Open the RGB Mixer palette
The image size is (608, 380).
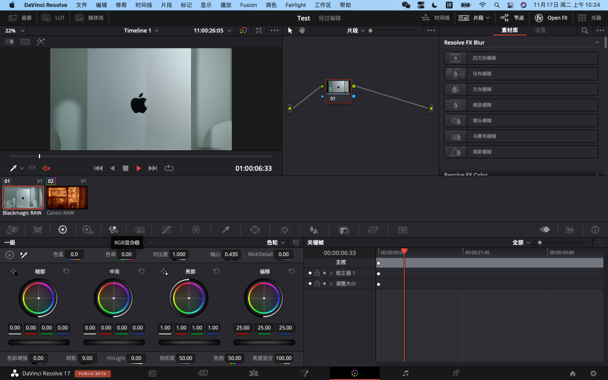(113, 230)
